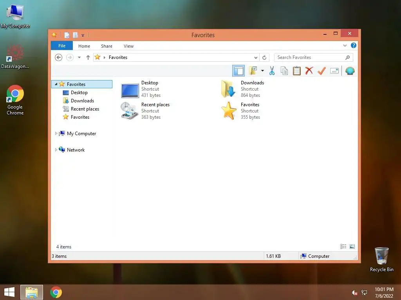
Task: Select the Favorites shortcut star icon
Action: 229,111
